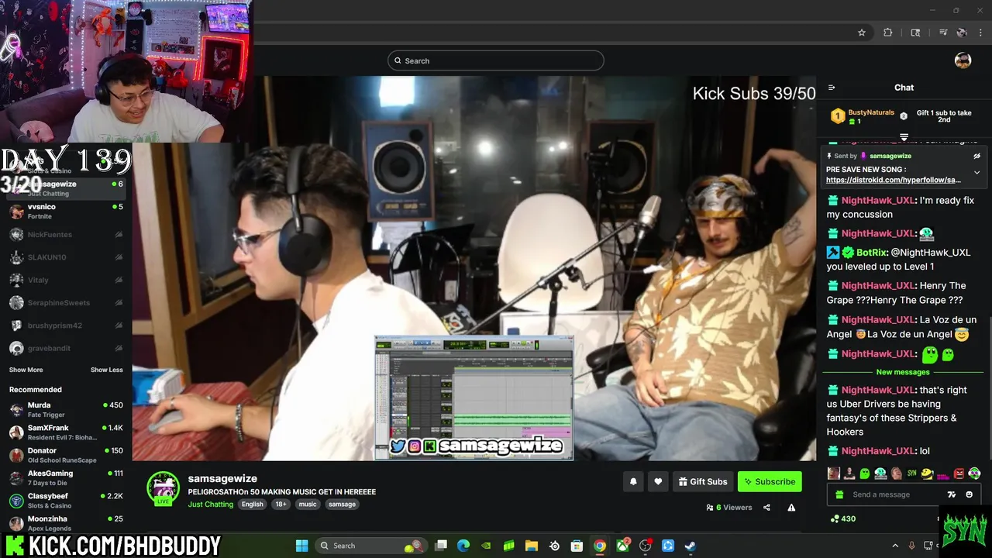992x558 pixels.
Task: Open brushyprism42 channel in sidebar
Action: [66, 325]
